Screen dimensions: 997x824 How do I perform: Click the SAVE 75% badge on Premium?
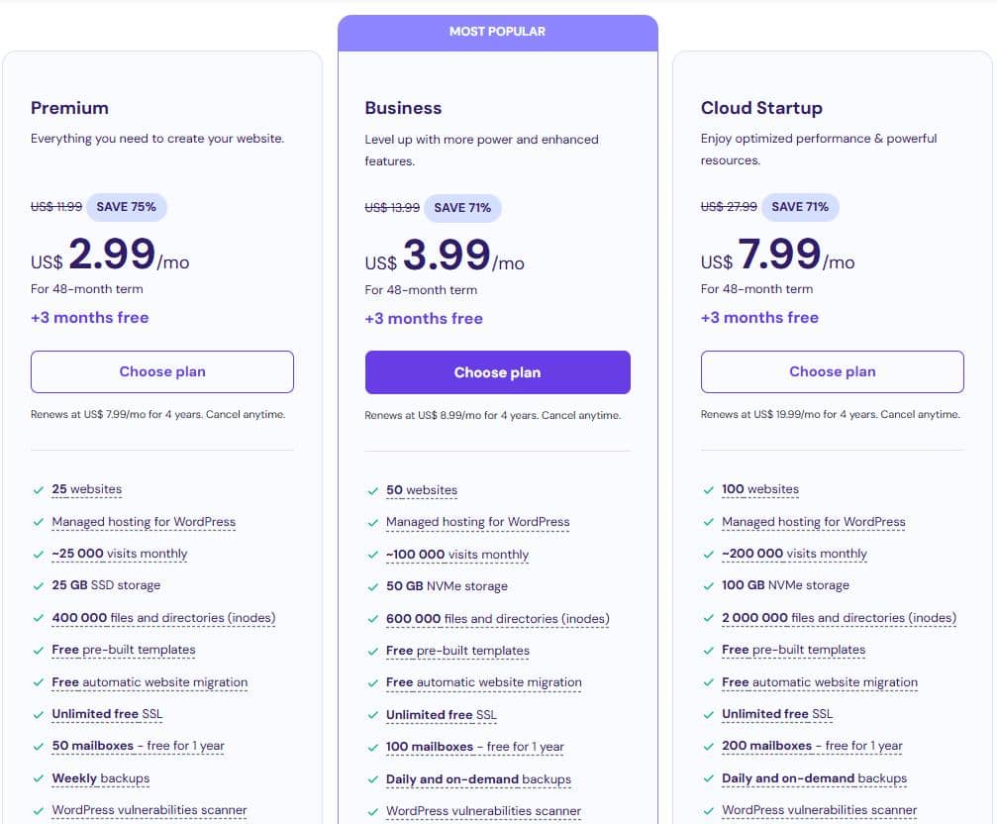click(x=127, y=207)
